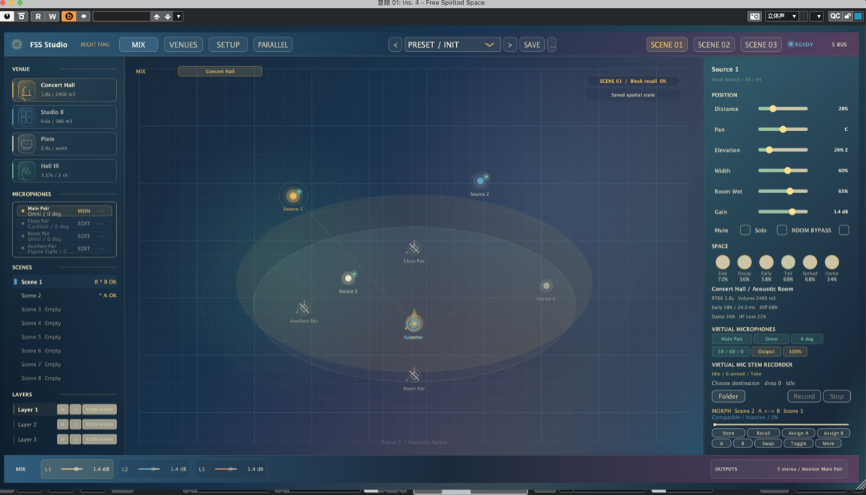This screenshot has height=495, width=866.
Task: Go to previous preset with < button
Action: (395, 45)
